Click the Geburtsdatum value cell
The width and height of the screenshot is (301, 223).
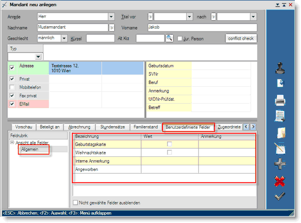click(x=221, y=66)
